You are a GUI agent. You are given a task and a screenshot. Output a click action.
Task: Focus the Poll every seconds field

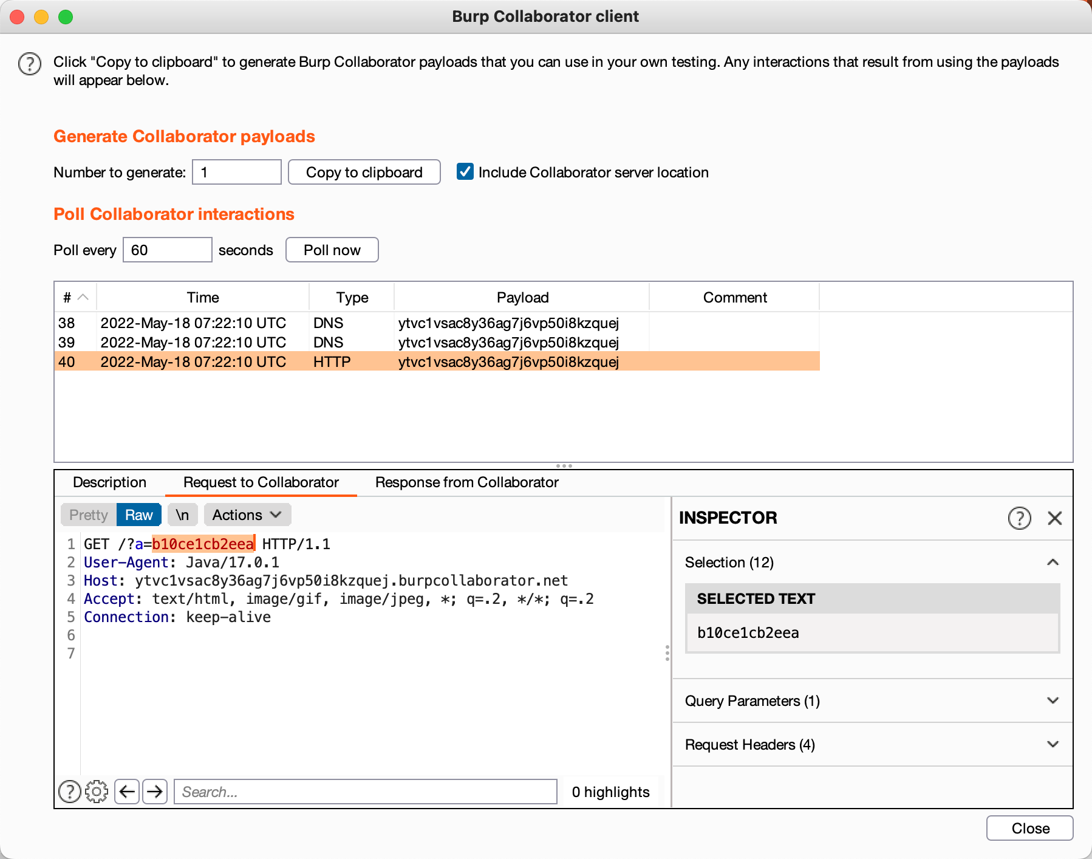pos(168,250)
